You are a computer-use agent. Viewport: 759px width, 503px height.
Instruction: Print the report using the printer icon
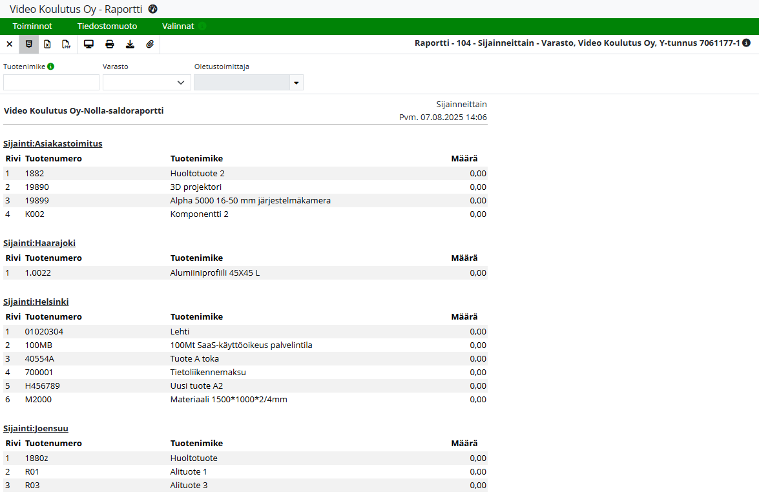pos(110,45)
